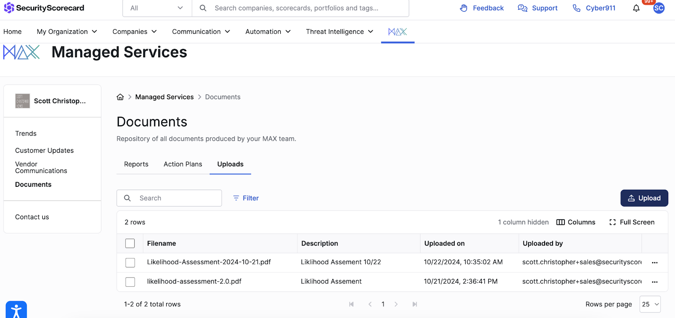Click the Cyber911 link
The height and width of the screenshot is (318, 675).
pyautogui.click(x=594, y=8)
